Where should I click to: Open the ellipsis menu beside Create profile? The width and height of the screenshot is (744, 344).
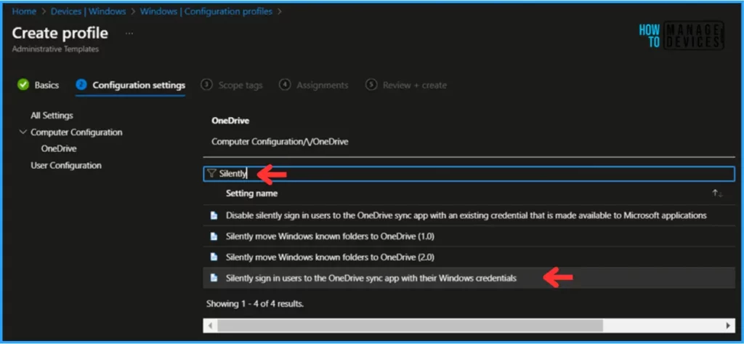[x=129, y=33]
